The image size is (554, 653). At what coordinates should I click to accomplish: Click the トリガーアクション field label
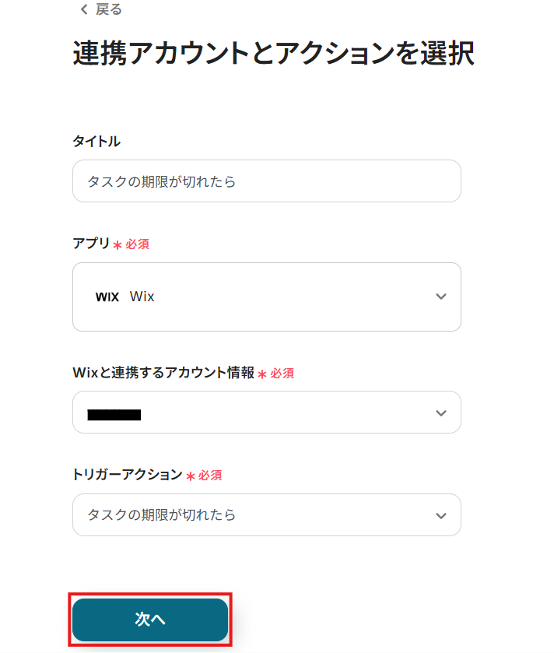(x=127, y=475)
